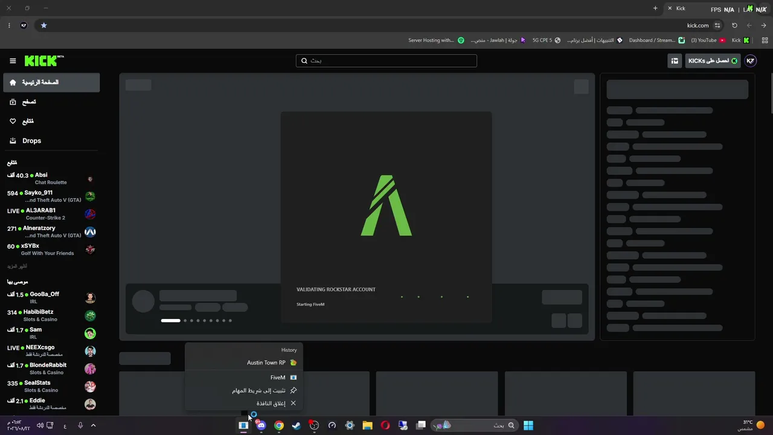Open Task View from the taskbar
773x435 pixels.
[x=421, y=425]
